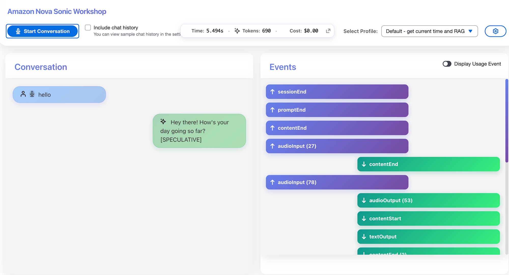Click the assistant speculative reply bubble

pyautogui.click(x=199, y=131)
